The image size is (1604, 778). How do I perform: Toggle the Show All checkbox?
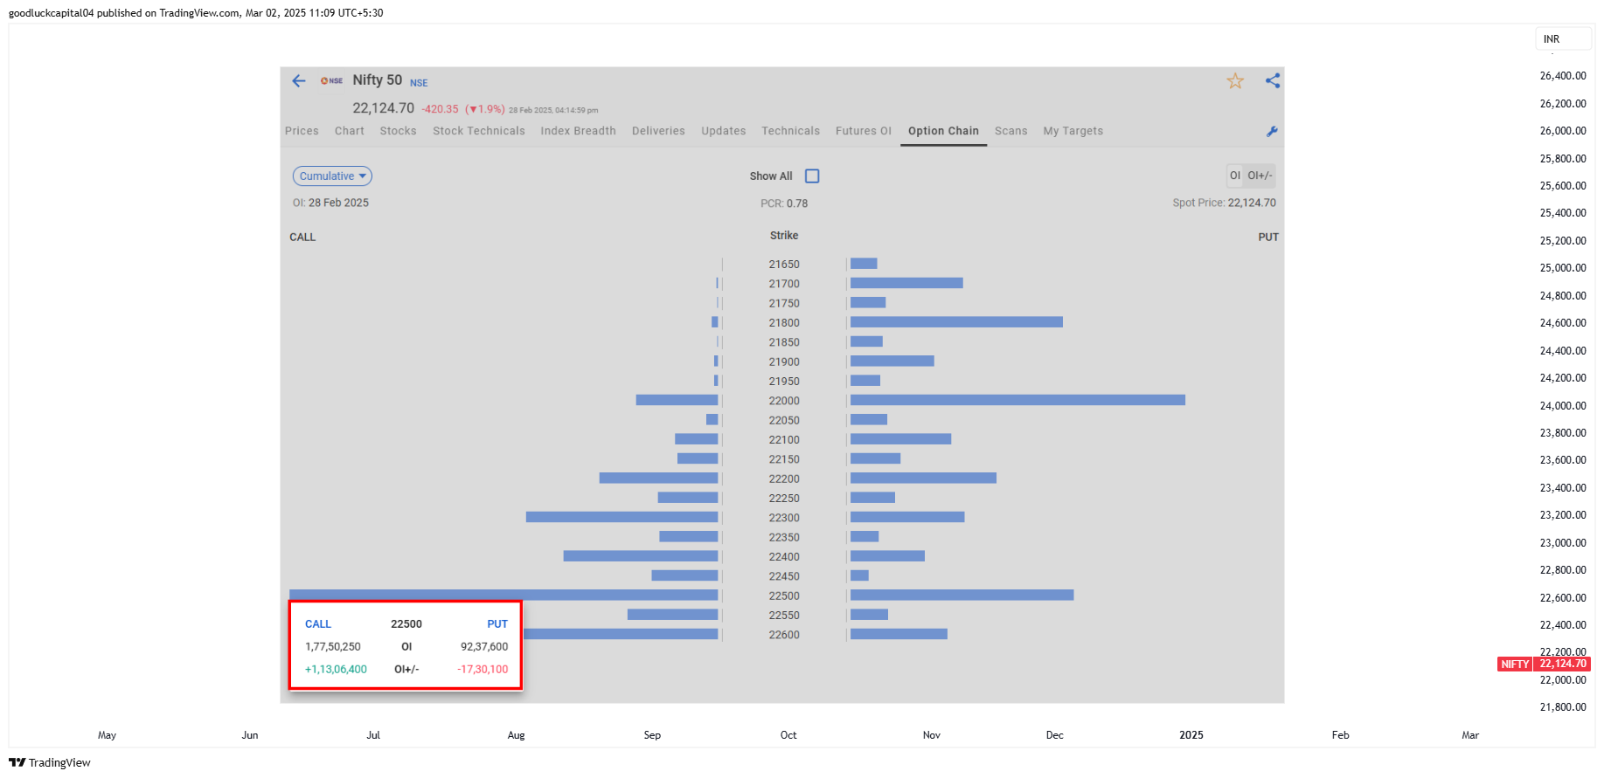(x=812, y=176)
